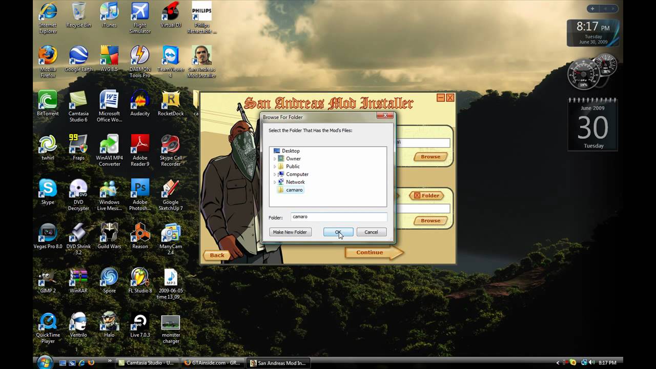This screenshot has width=656, height=369.
Task: Click Cancel in Browse For Folder dialog
Action: (x=371, y=232)
